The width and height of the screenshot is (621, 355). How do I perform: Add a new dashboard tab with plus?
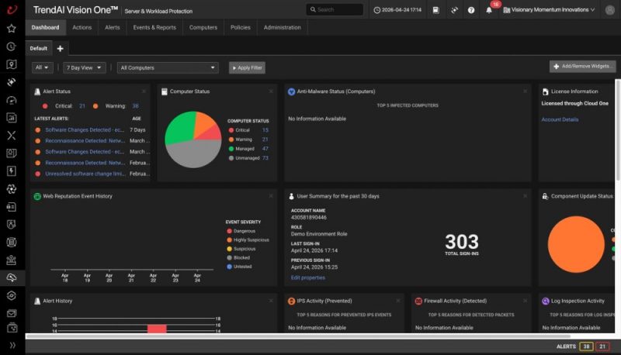point(61,48)
